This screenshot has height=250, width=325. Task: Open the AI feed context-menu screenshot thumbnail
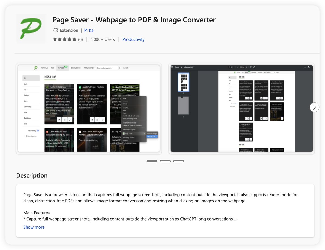89,108
